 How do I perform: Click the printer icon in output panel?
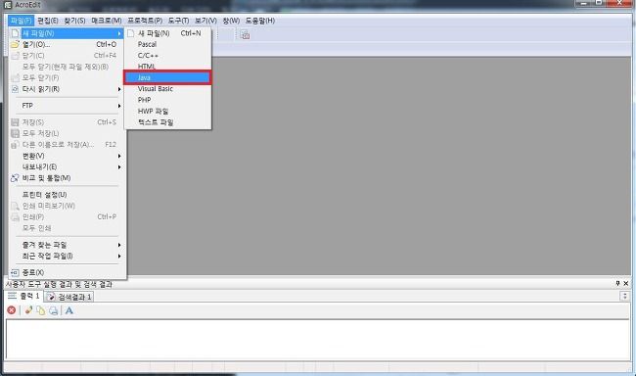click(x=53, y=310)
